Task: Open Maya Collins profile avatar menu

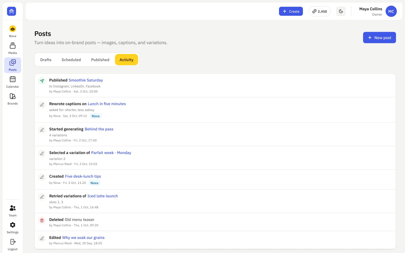Action: pyautogui.click(x=391, y=11)
